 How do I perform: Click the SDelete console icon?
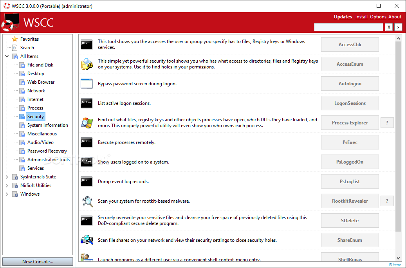(x=87, y=220)
